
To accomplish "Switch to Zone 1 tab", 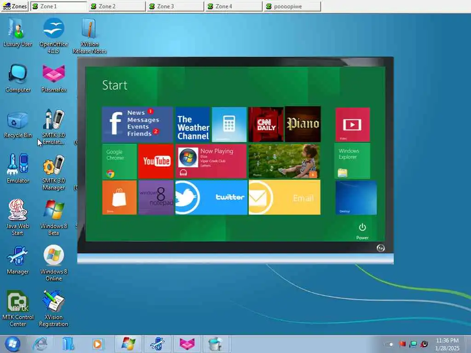I will tap(58, 6).
